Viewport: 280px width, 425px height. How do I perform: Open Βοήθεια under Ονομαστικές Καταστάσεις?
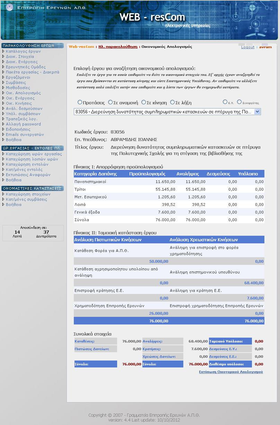coord(14,205)
